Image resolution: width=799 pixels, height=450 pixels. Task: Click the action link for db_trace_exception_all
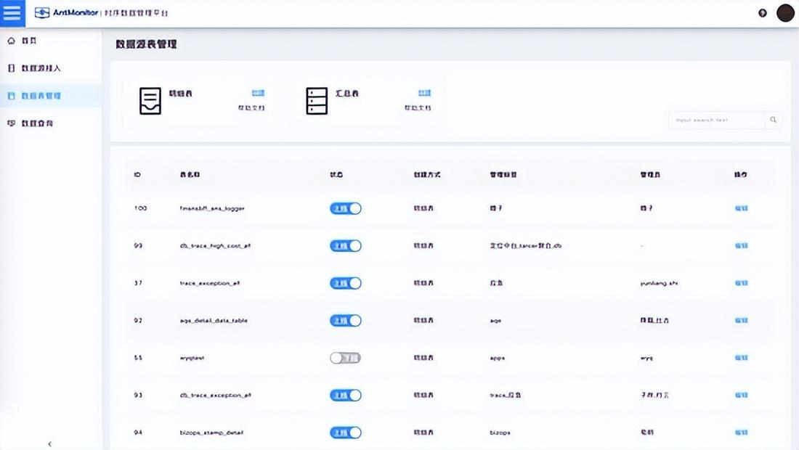click(742, 395)
